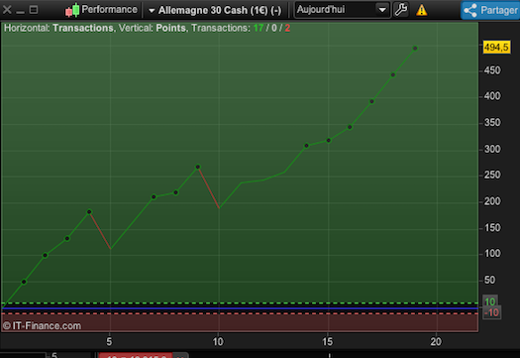The height and width of the screenshot is (358, 520).
Task: Click the Points vertical axis label
Action: (170, 28)
